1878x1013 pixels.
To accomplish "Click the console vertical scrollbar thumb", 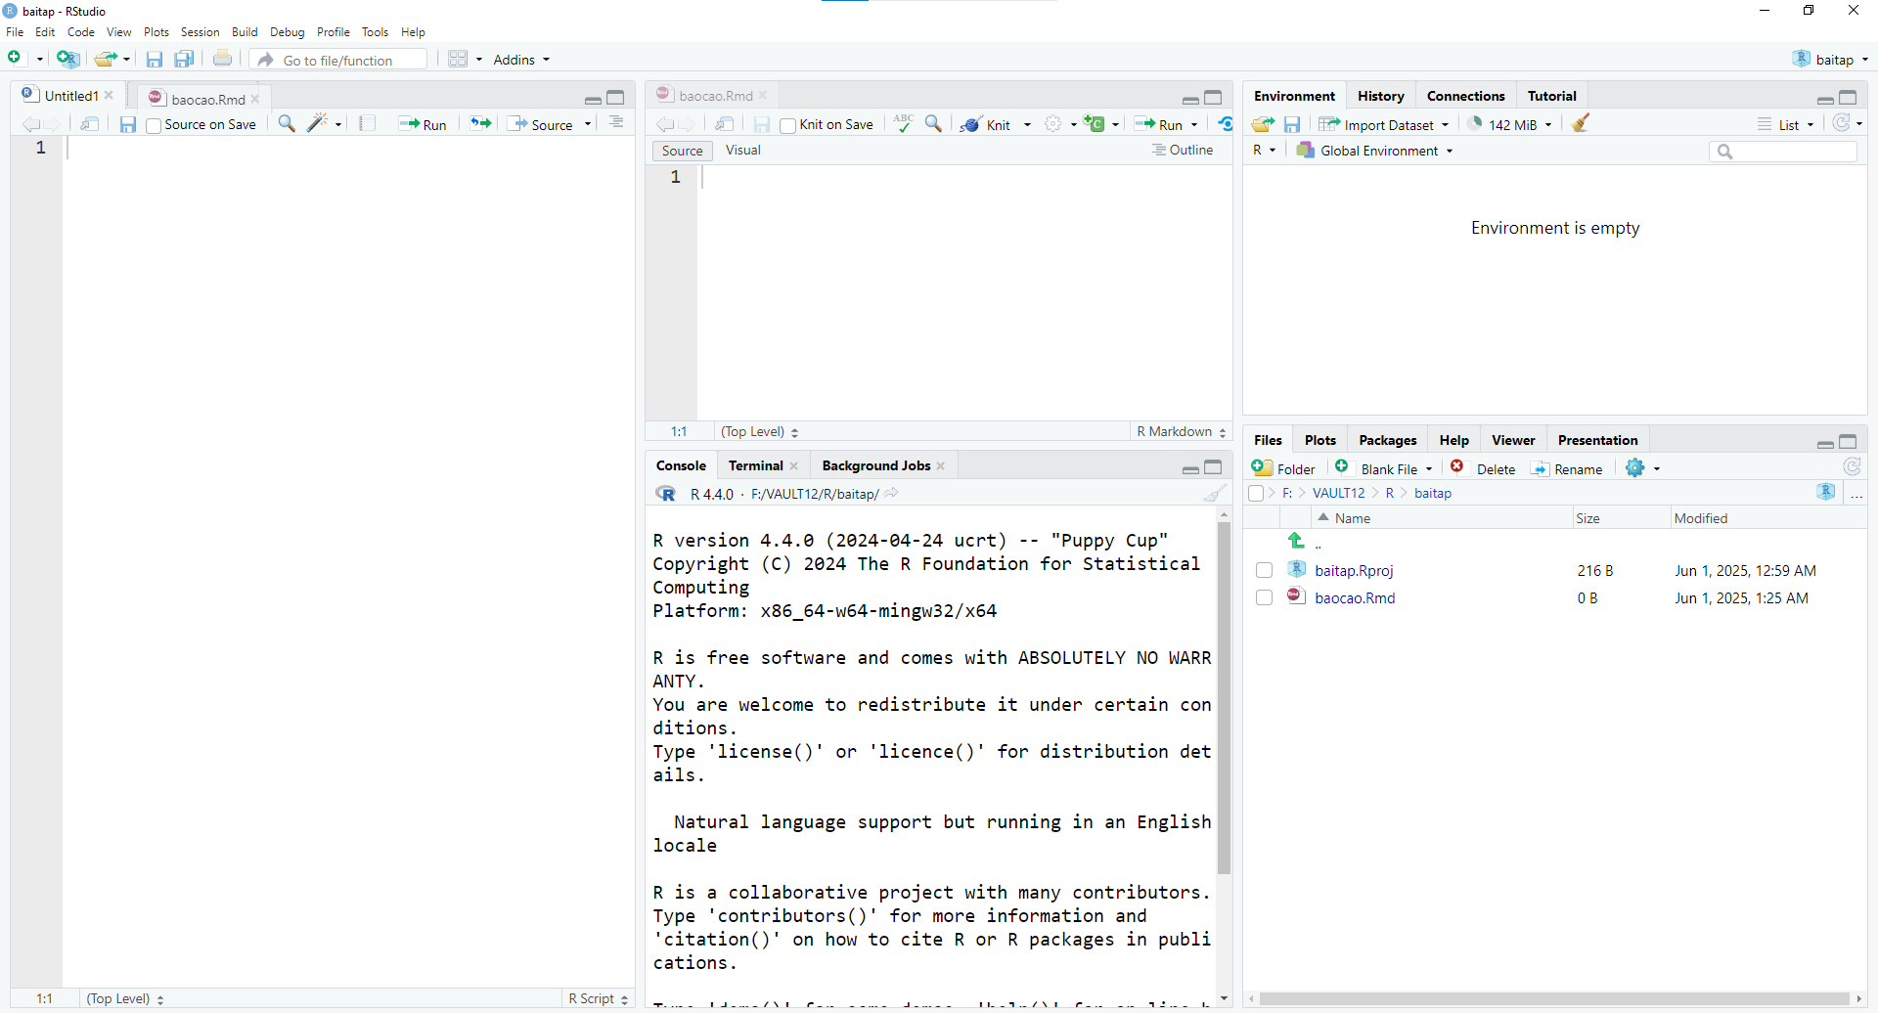I will (x=1224, y=698).
